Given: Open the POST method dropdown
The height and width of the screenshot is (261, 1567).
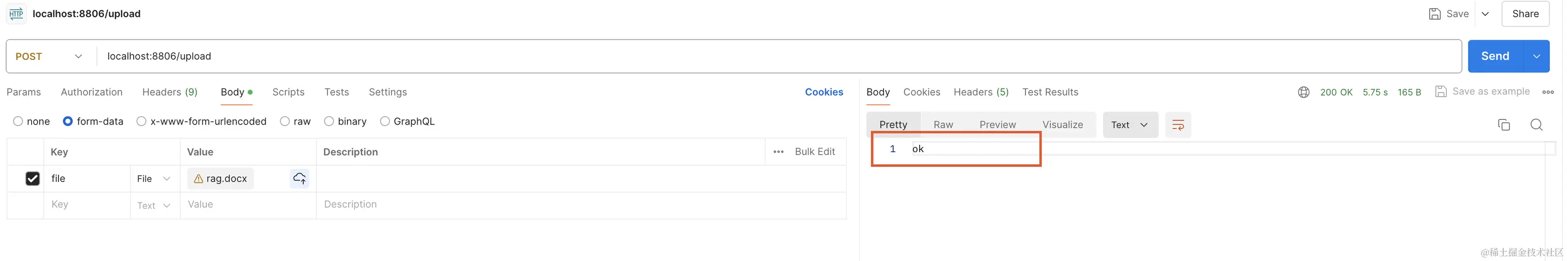Looking at the screenshot, I should 49,56.
